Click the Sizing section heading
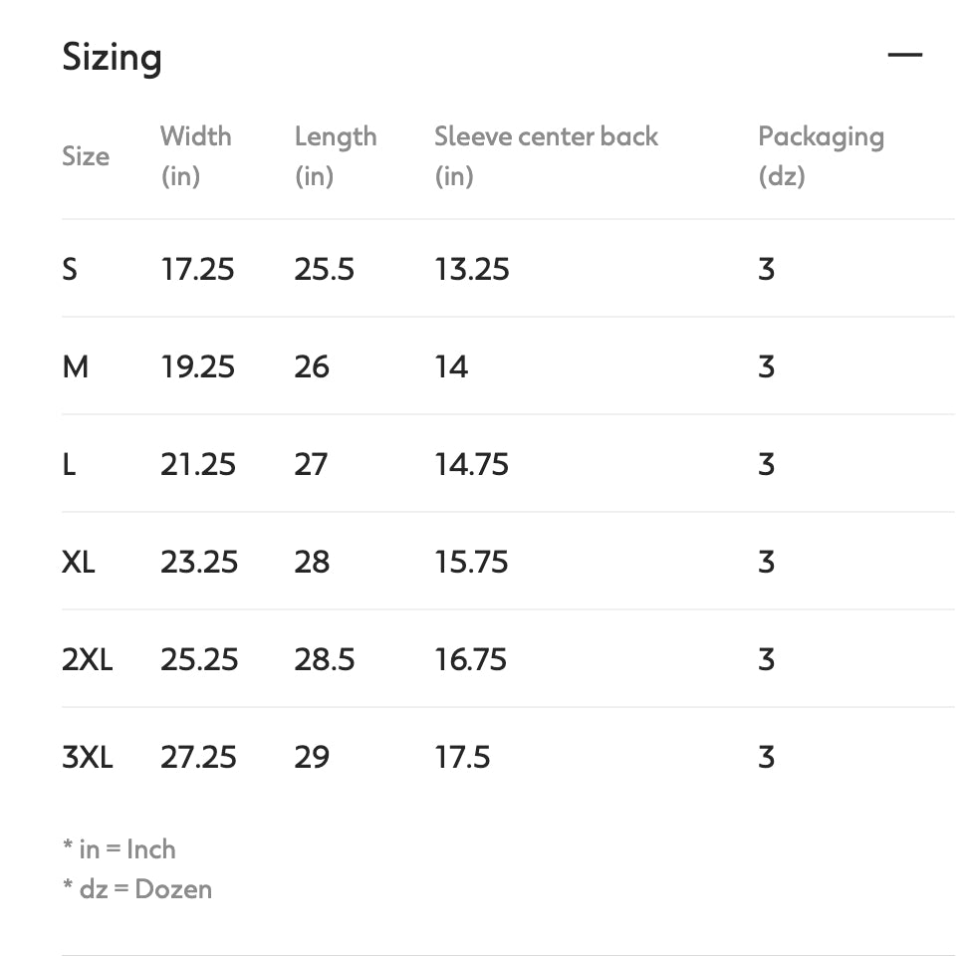The image size is (967, 956). click(112, 58)
